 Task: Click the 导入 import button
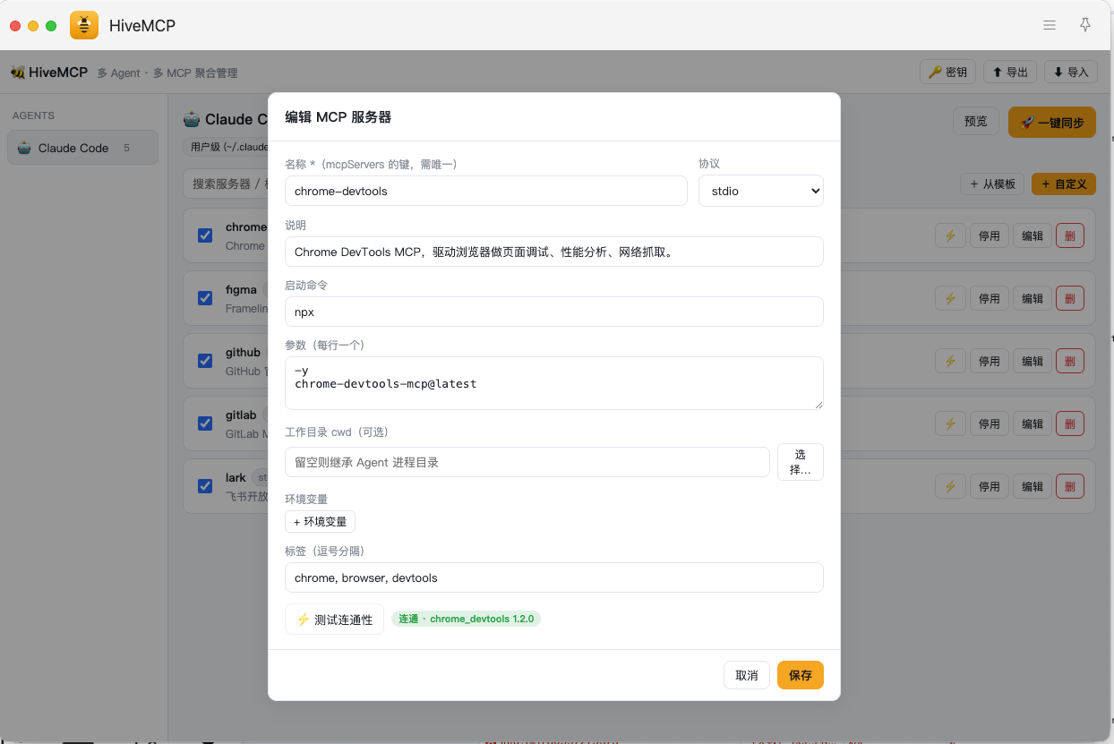pyautogui.click(x=1071, y=73)
